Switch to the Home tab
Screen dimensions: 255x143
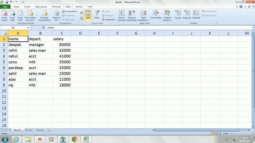coord(16,7)
